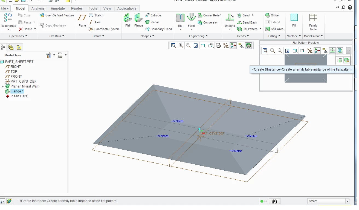Toggle the overlapping-squares button in the preview toolbar
Viewport: 359px width, 210px height.
click(x=340, y=51)
